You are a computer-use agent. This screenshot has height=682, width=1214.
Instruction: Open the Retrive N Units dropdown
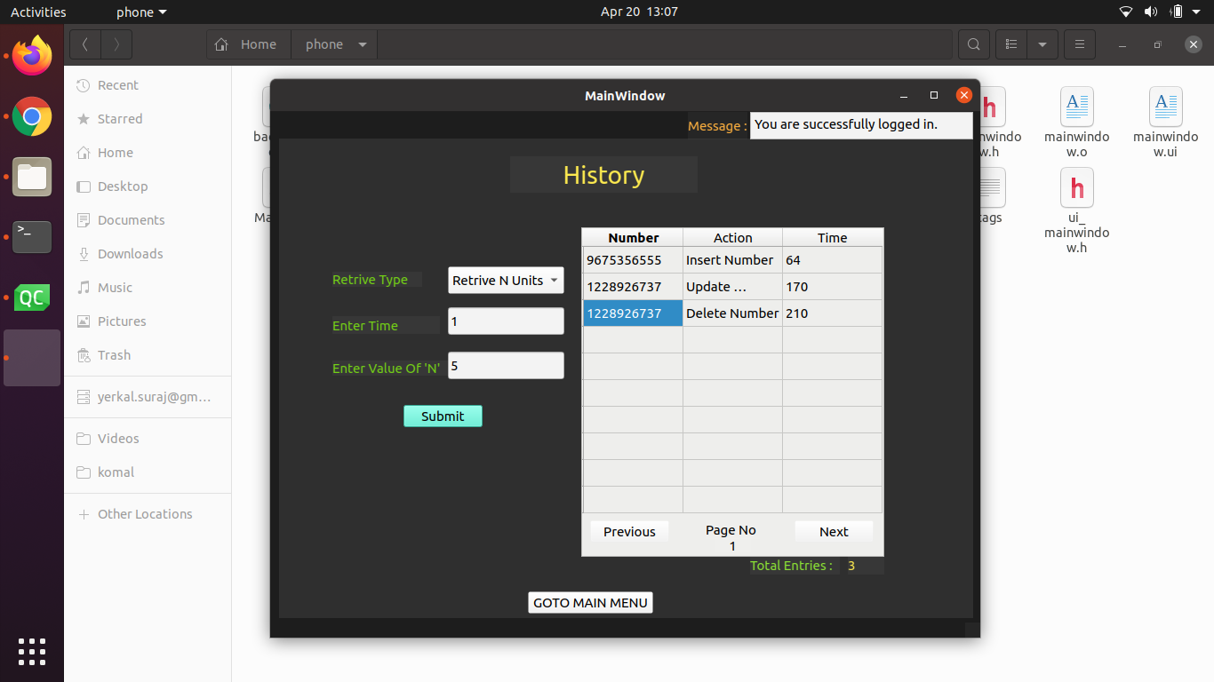click(x=505, y=280)
